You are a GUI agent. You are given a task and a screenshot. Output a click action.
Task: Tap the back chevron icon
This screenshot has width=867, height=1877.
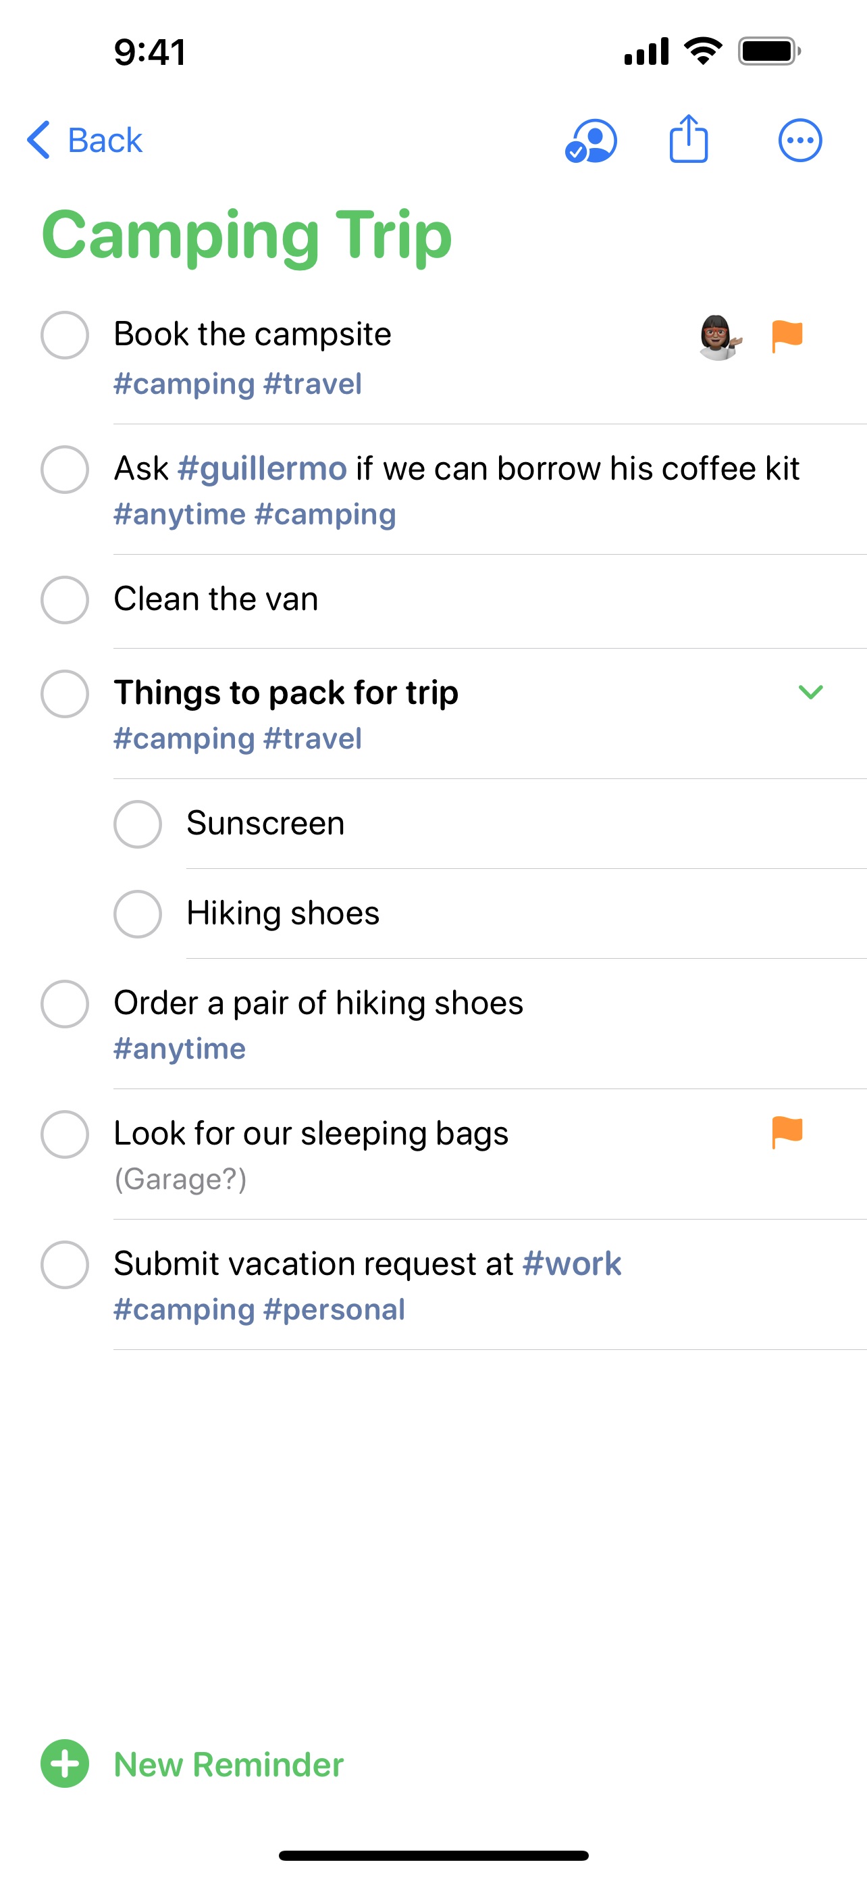click(x=38, y=140)
